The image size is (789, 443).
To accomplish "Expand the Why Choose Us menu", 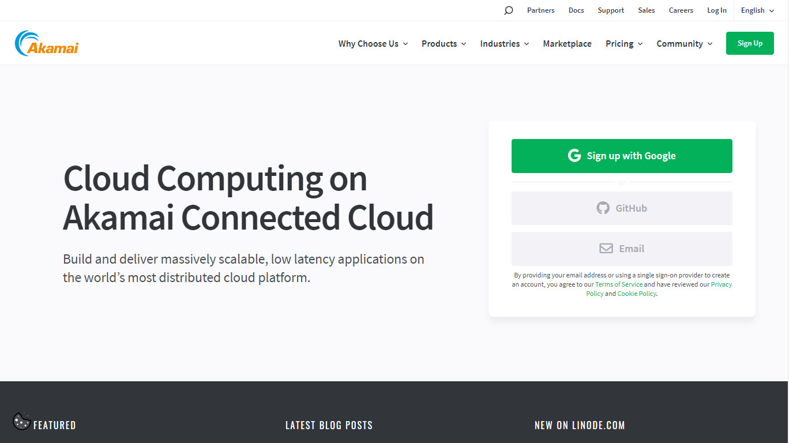I will tap(373, 44).
